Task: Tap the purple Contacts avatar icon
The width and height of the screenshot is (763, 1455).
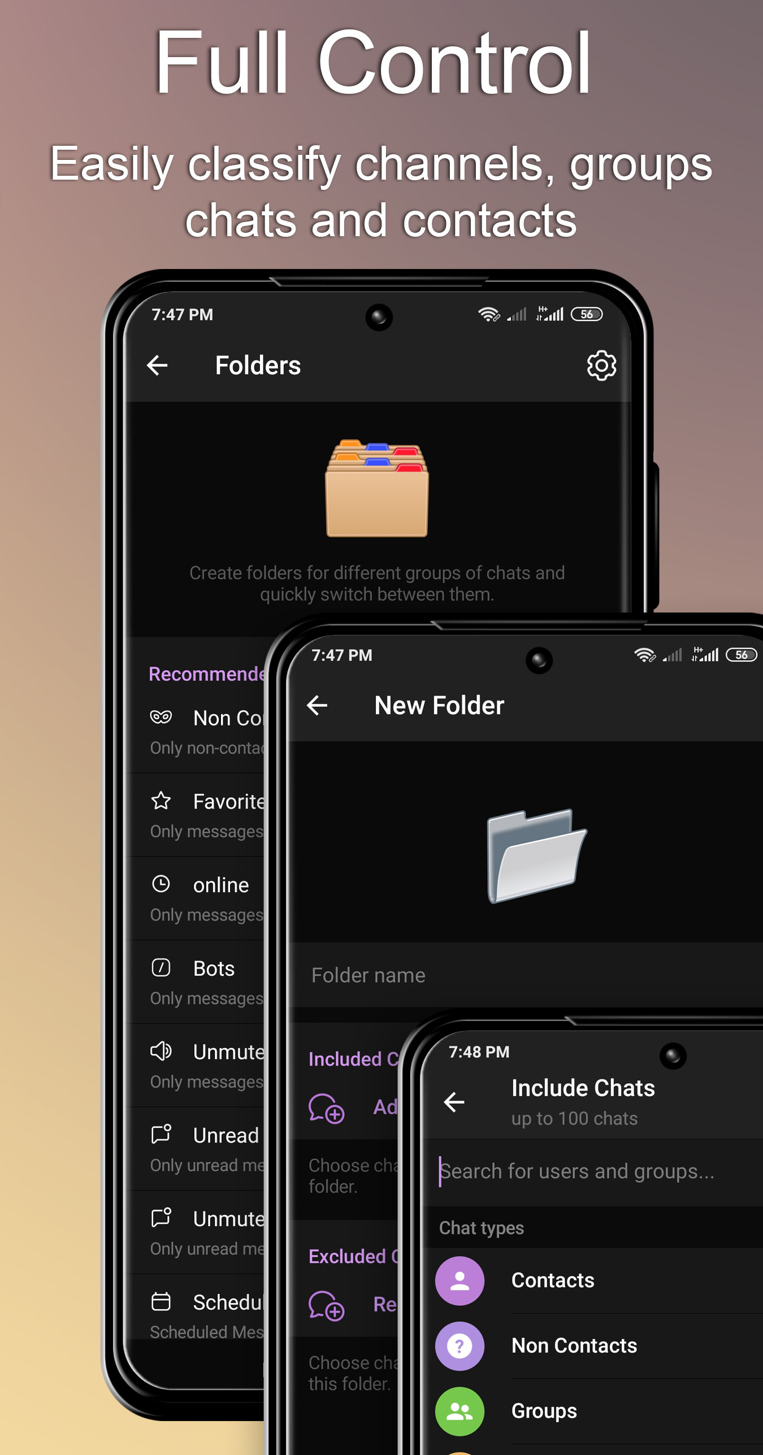Action: 459,1280
